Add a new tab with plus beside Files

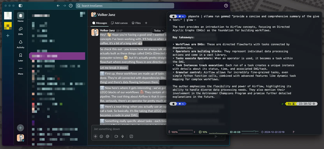pyautogui.click(x=146, y=23)
